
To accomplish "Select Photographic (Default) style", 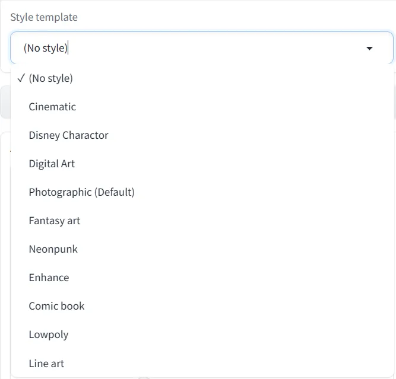I will (202, 192).
